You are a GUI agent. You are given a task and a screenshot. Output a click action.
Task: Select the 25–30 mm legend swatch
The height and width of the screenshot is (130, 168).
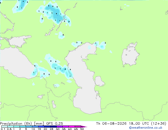click(x=54, y=127)
